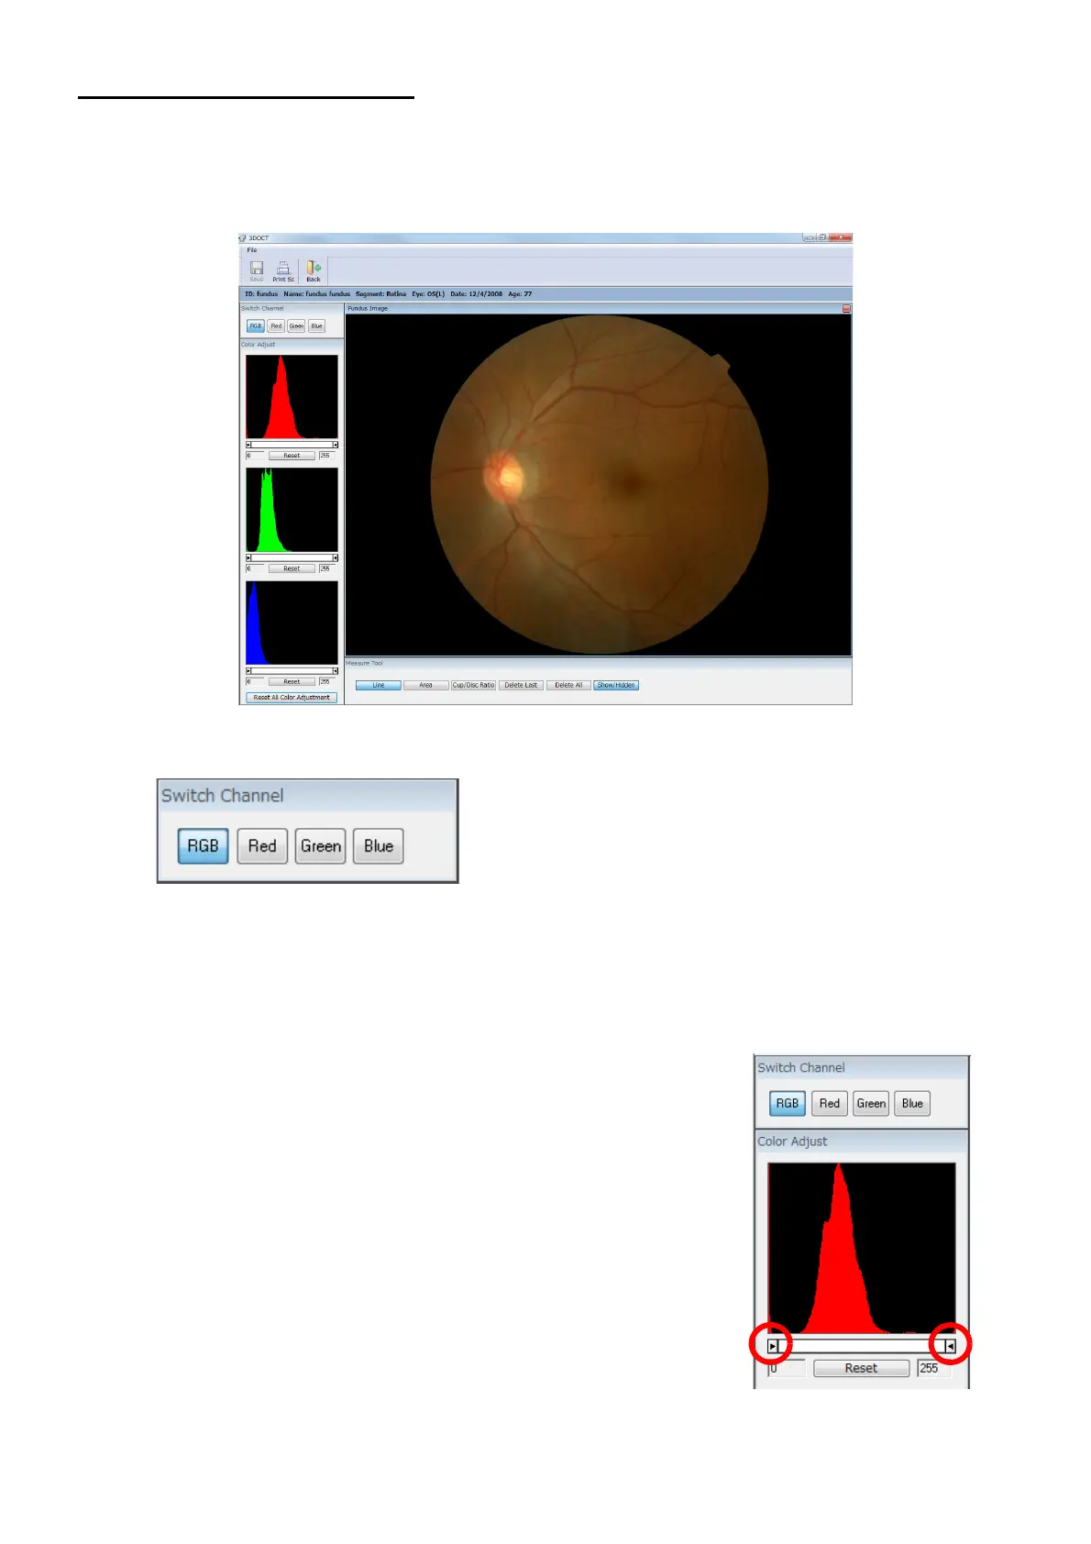This screenshot has width=1091, height=1544.
Task: Reset the red channel in the 3DOCT window
Action: (292, 456)
